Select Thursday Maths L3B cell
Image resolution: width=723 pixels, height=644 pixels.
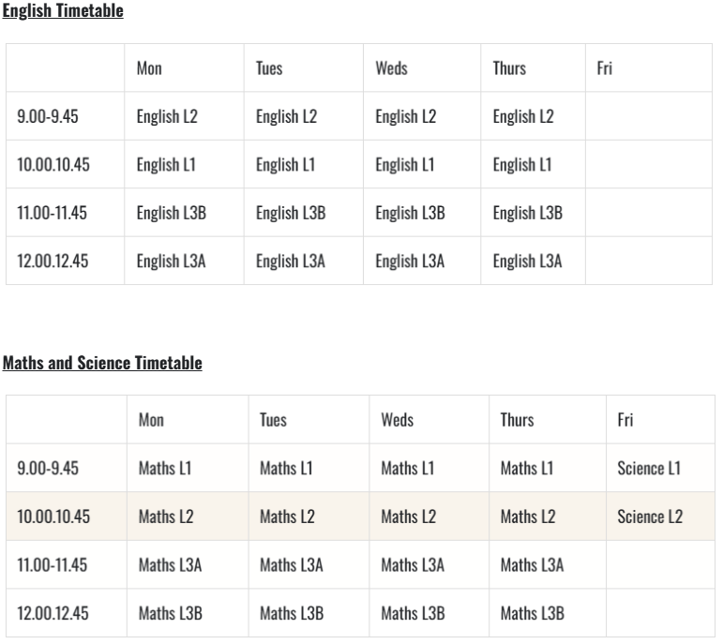532,613
